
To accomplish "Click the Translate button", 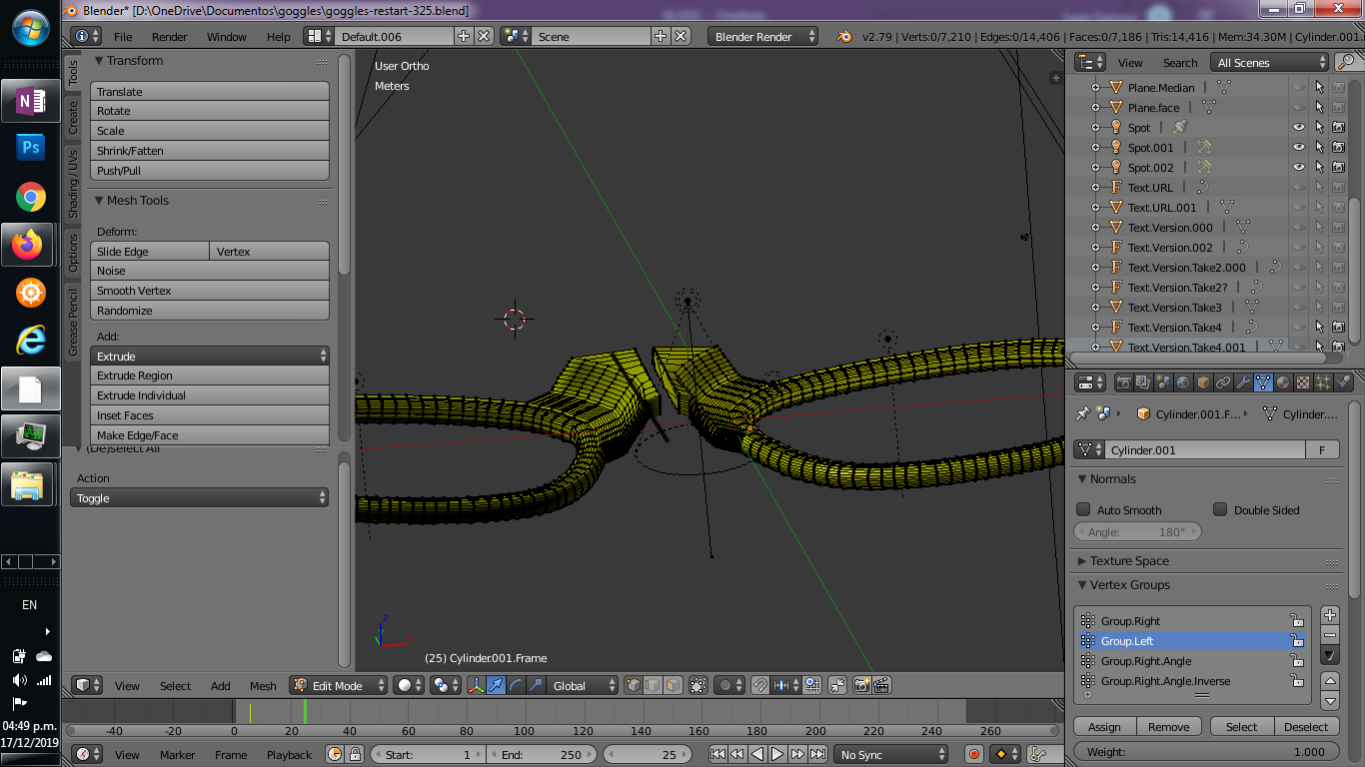I will (x=210, y=91).
